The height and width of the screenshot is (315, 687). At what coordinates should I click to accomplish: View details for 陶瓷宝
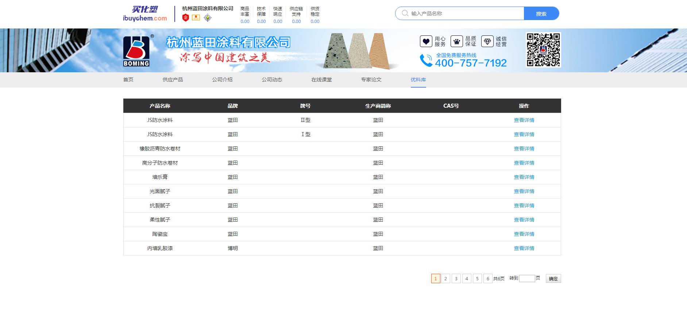pyautogui.click(x=524, y=234)
